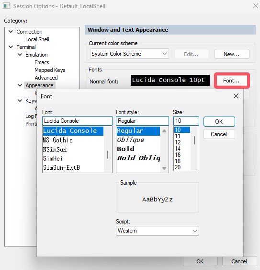Collapse the Emulation tree node

(x=20, y=55)
